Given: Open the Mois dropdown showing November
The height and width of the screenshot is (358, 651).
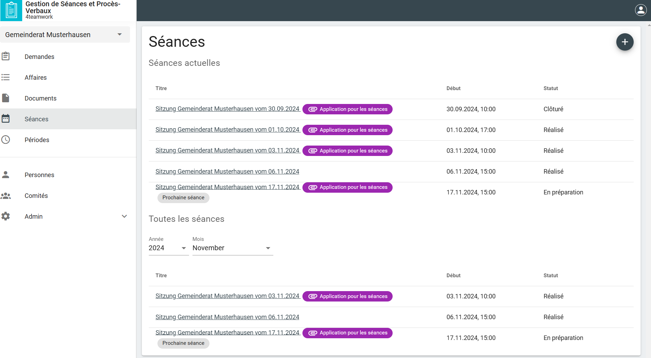Looking at the screenshot, I should click(232, 248).
